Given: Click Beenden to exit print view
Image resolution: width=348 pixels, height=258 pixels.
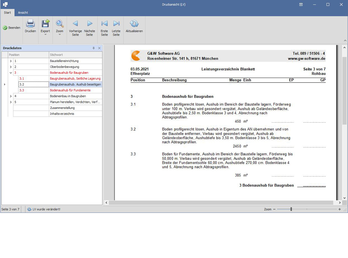Looking at the screenshot, I should [x=12, y=28].
